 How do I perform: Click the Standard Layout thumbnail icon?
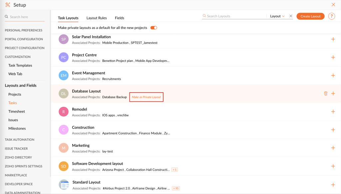point(63,184)
